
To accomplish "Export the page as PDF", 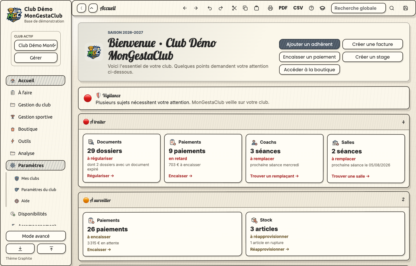I will click(x=283, y=8).
